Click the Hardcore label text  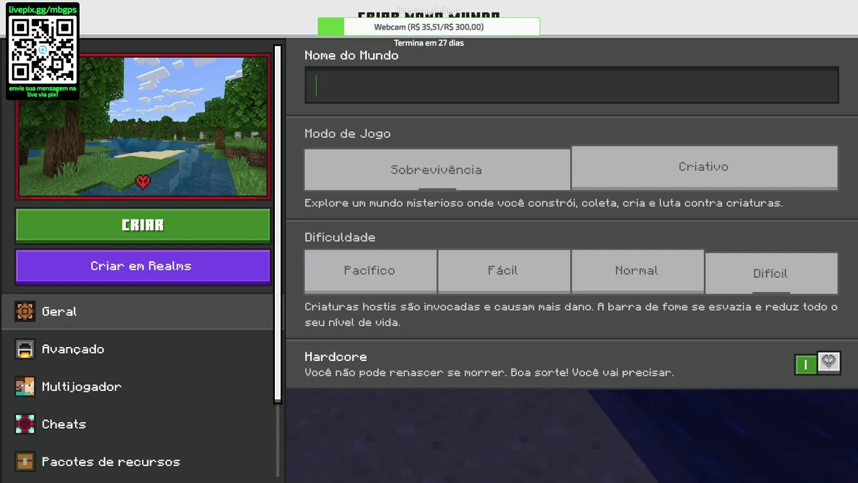[x=336, y=357]
